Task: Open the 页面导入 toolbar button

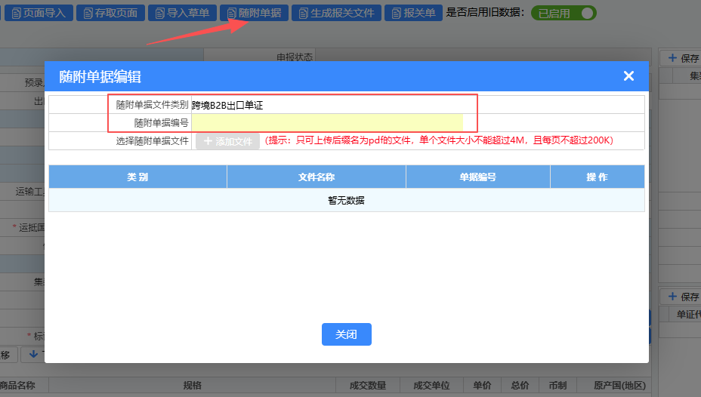Action: [39, 13]
